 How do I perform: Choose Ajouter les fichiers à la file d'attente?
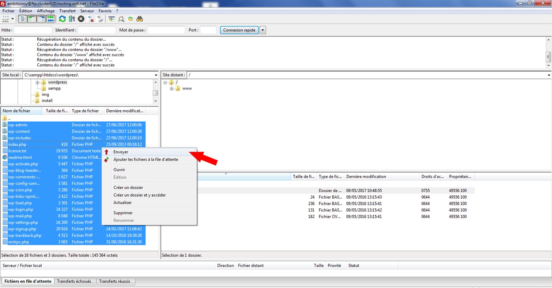click(149, 159)
